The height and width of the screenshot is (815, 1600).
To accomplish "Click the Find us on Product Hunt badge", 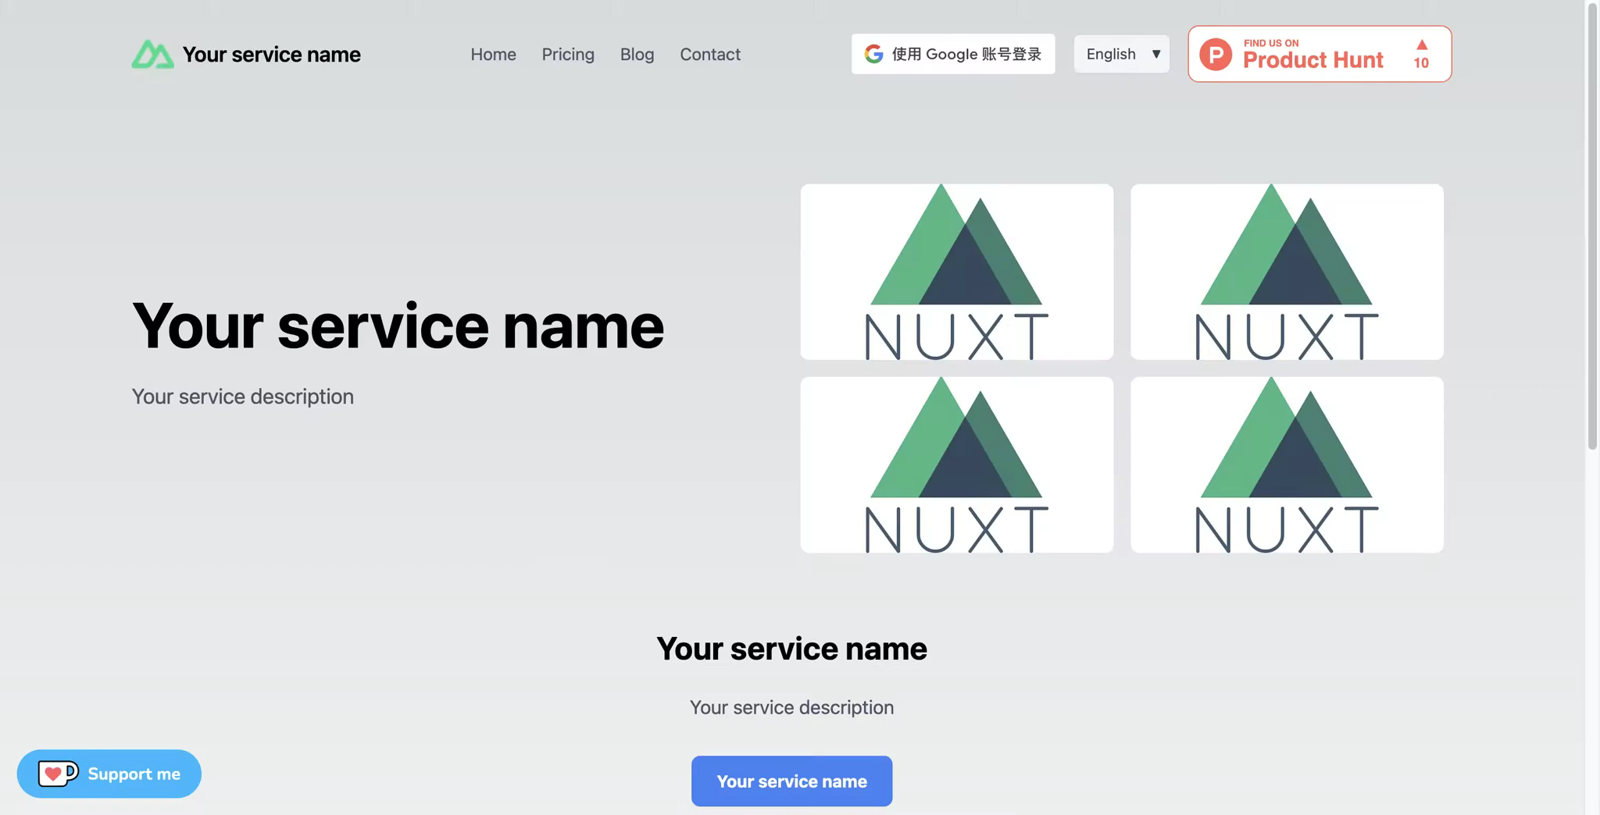I will 1320,54.
